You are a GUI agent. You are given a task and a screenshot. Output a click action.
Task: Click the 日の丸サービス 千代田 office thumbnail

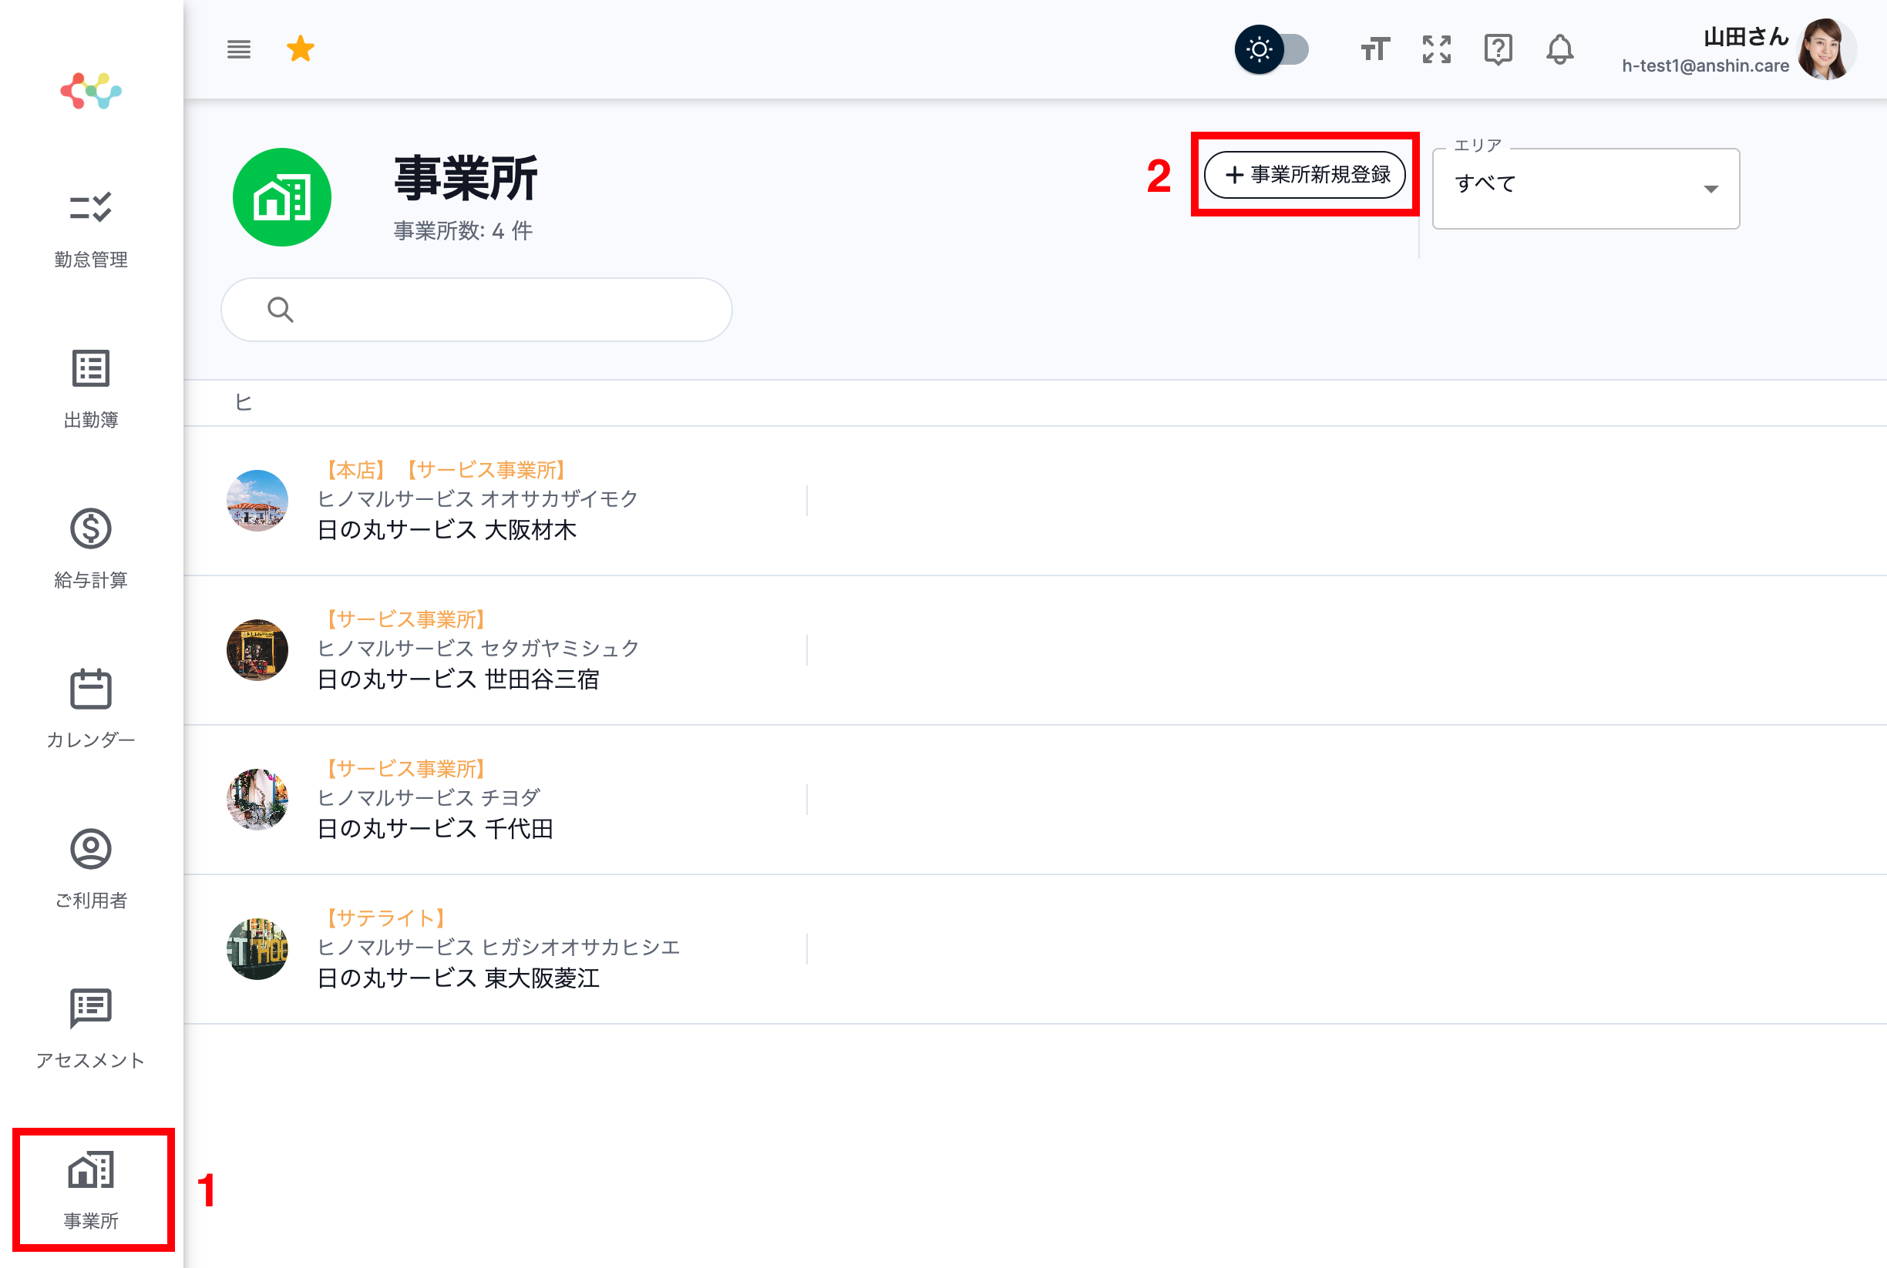pos(257,799)
